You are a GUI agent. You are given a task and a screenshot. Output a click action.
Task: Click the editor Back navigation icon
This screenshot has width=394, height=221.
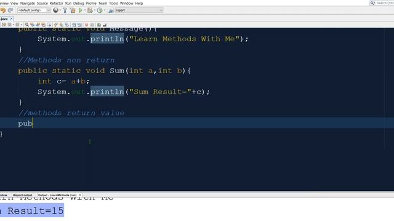10,25
